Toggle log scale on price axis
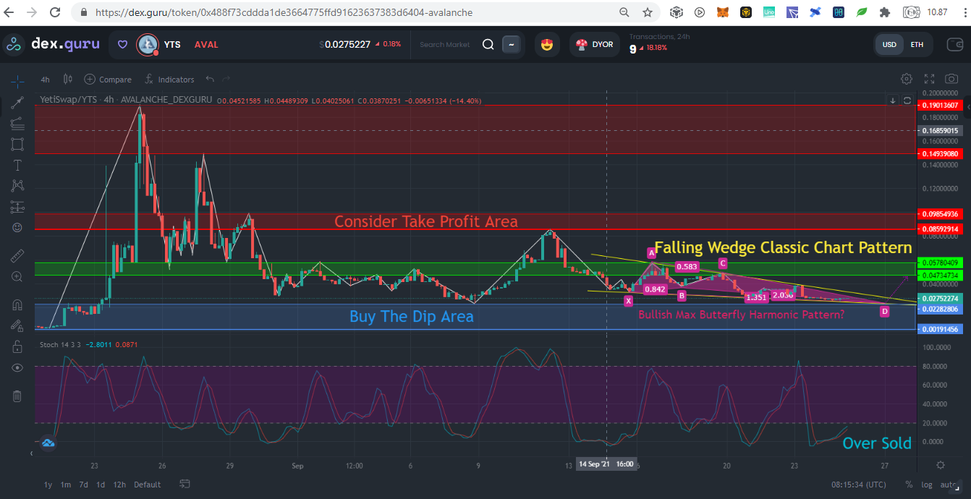The height and width of the screenshot is (499, 971). pos(928,485)
